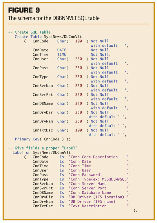Click the 'Primary Key( CnnCode ) );' line
This screenshot has height=223, width=157.
pyautogui.click(x=43, y=139)
